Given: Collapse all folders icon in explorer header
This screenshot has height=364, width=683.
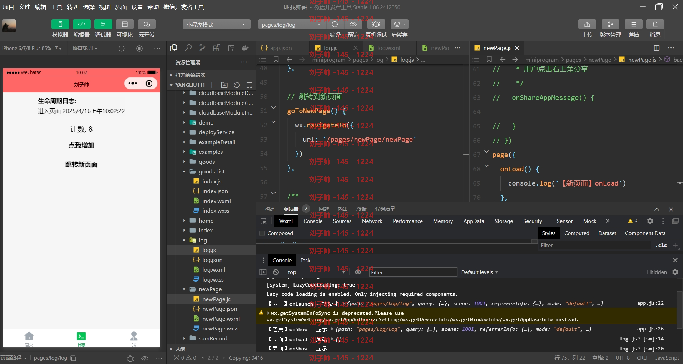Looking at the screenshot, I should coord(249,85).
